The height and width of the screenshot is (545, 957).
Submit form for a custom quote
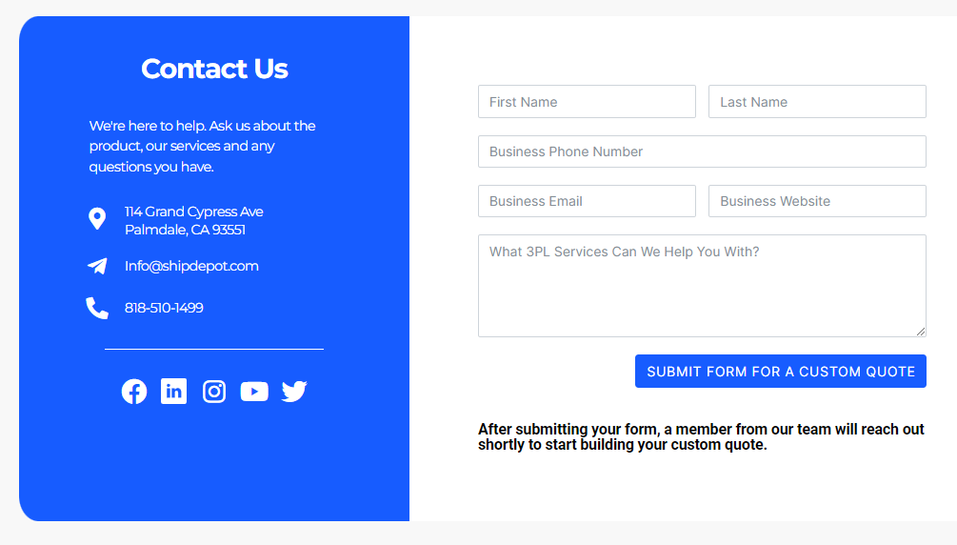coord(781,371)
